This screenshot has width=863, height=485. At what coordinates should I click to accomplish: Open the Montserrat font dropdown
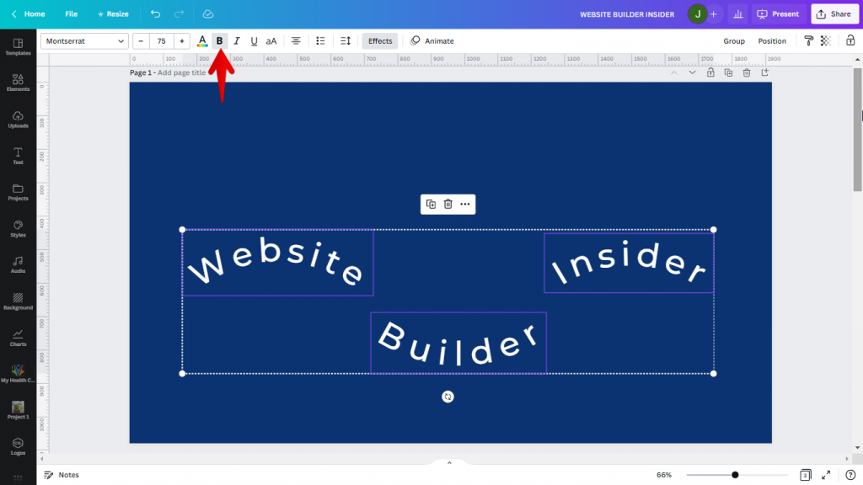[84, 40]
